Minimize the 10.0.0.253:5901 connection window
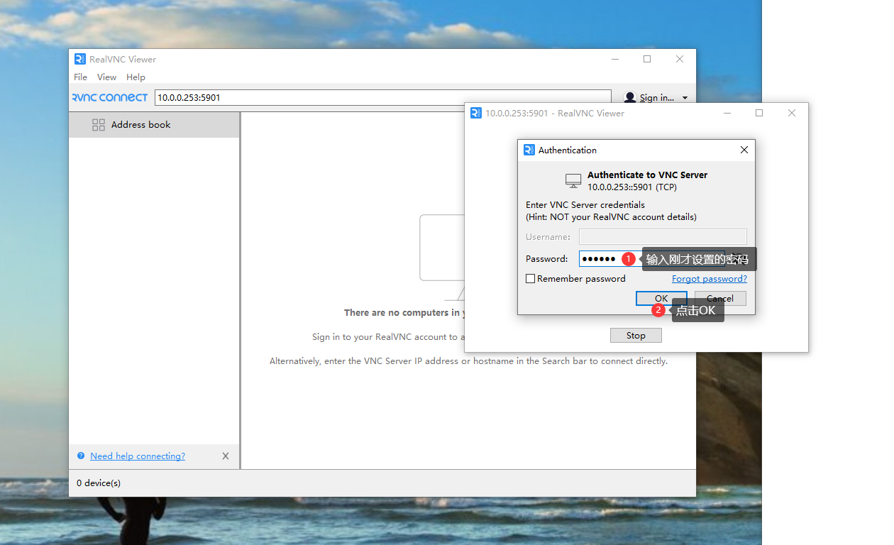Image resolution: width=894 pixels, height=545 pixels. [x=727, y=113]
